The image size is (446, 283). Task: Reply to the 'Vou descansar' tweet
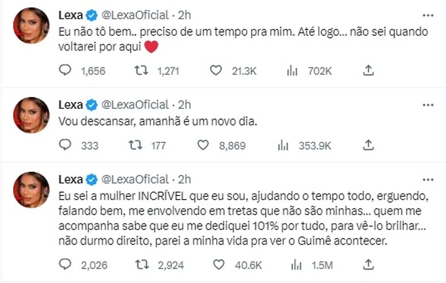(x=65, y=145)
